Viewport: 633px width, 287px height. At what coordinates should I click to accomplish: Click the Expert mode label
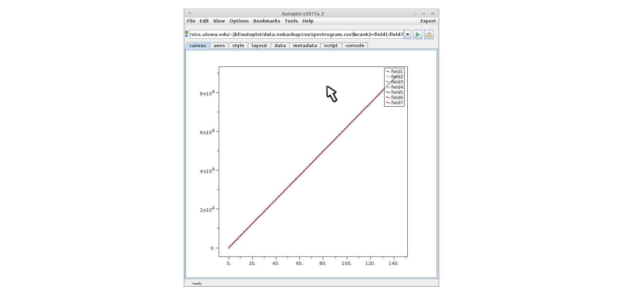pyautogui.click(x=428, y=21)
